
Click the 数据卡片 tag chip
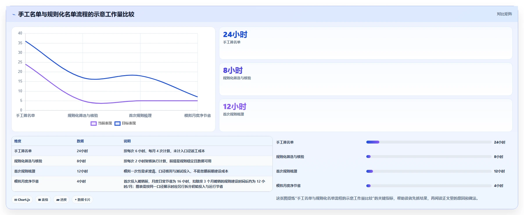[82, 200]
